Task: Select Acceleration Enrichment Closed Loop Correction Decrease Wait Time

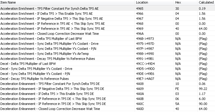Action: pyautogui.click(x=107, y=34)
